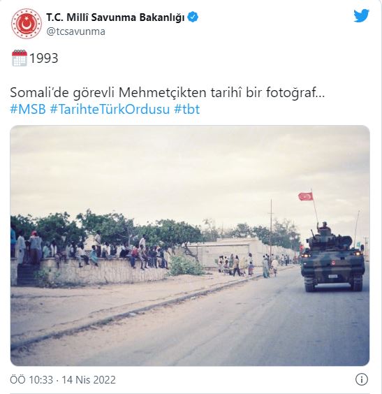Click the ÖÖ 10:33 post time
This screenshot has height=394, width=382.
point(31,379)
